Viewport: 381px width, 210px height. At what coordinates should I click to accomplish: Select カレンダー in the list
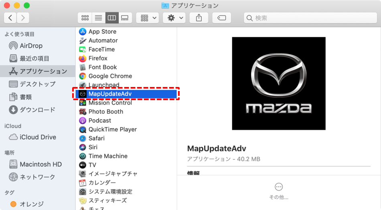[x=126, y=183]
